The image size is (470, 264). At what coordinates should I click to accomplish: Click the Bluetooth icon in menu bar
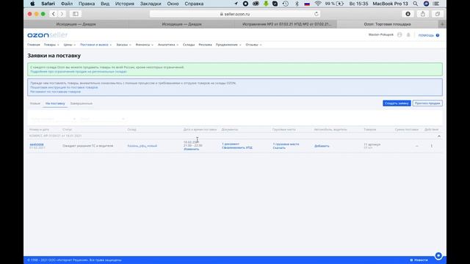(x=297, y=4)
